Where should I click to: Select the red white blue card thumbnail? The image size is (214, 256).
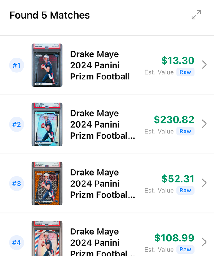tap(47, 239)
